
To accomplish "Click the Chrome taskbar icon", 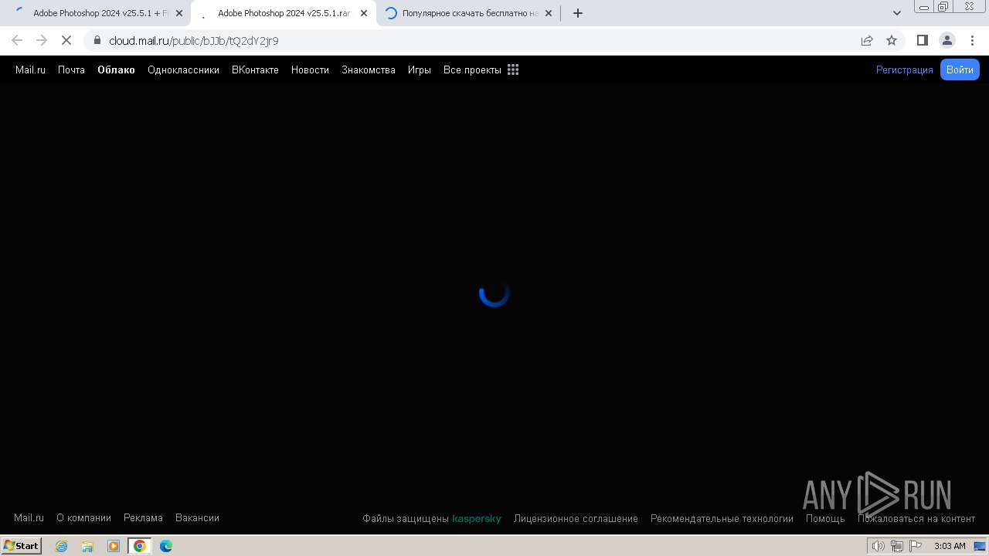I will tap(140, 546).
